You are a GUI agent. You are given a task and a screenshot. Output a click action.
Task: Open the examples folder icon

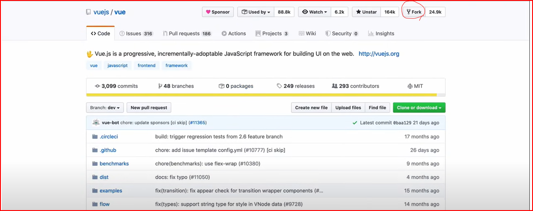[x=95, y=191]
